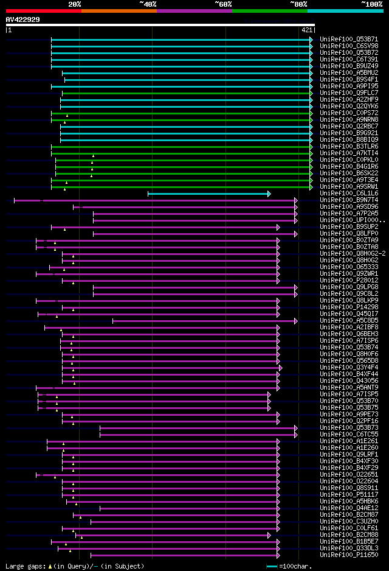
Task: Click the cyan ~100% identity legend segment
Action: 345,11
